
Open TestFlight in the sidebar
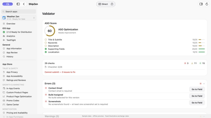[11, 40]
